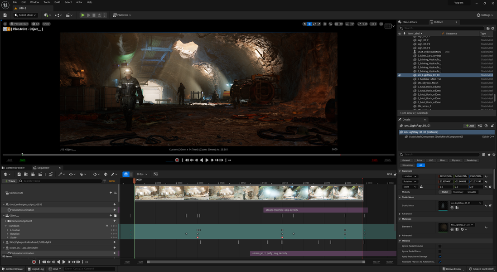Image resolution: width=497 pixels, height=272 pixels.
Task: Expand the CameraComponent track
Action: click(x=6, y=221)
